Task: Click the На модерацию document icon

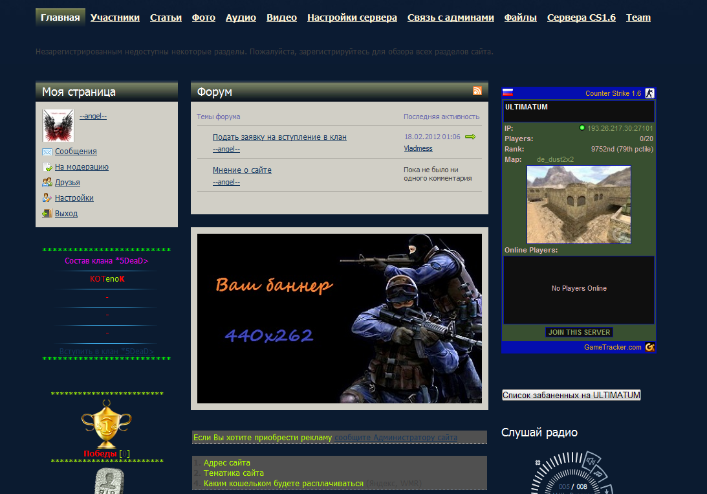Action: (47, 167)
